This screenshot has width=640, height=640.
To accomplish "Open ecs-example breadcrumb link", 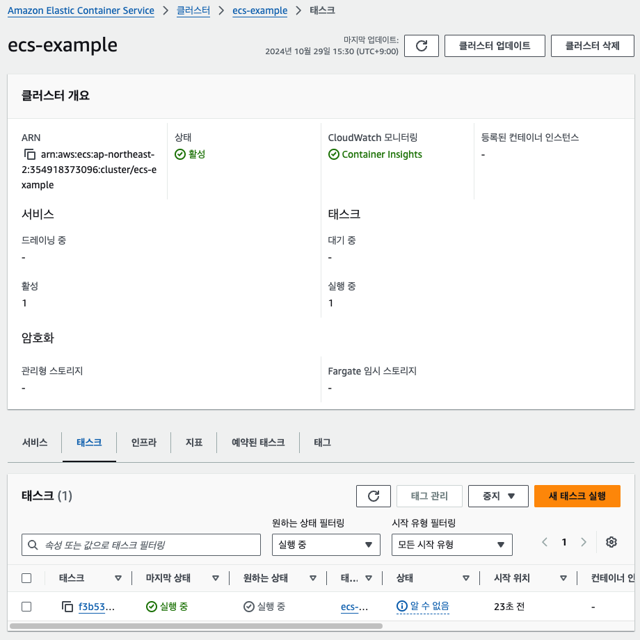I will tap(260, 10).
